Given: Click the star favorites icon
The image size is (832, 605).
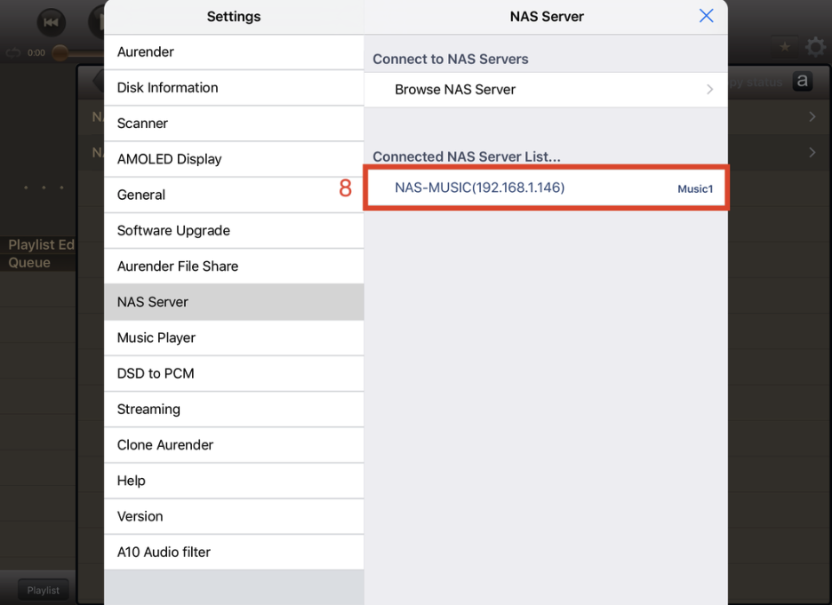Looking at the screenshot, I should (785, 47).
